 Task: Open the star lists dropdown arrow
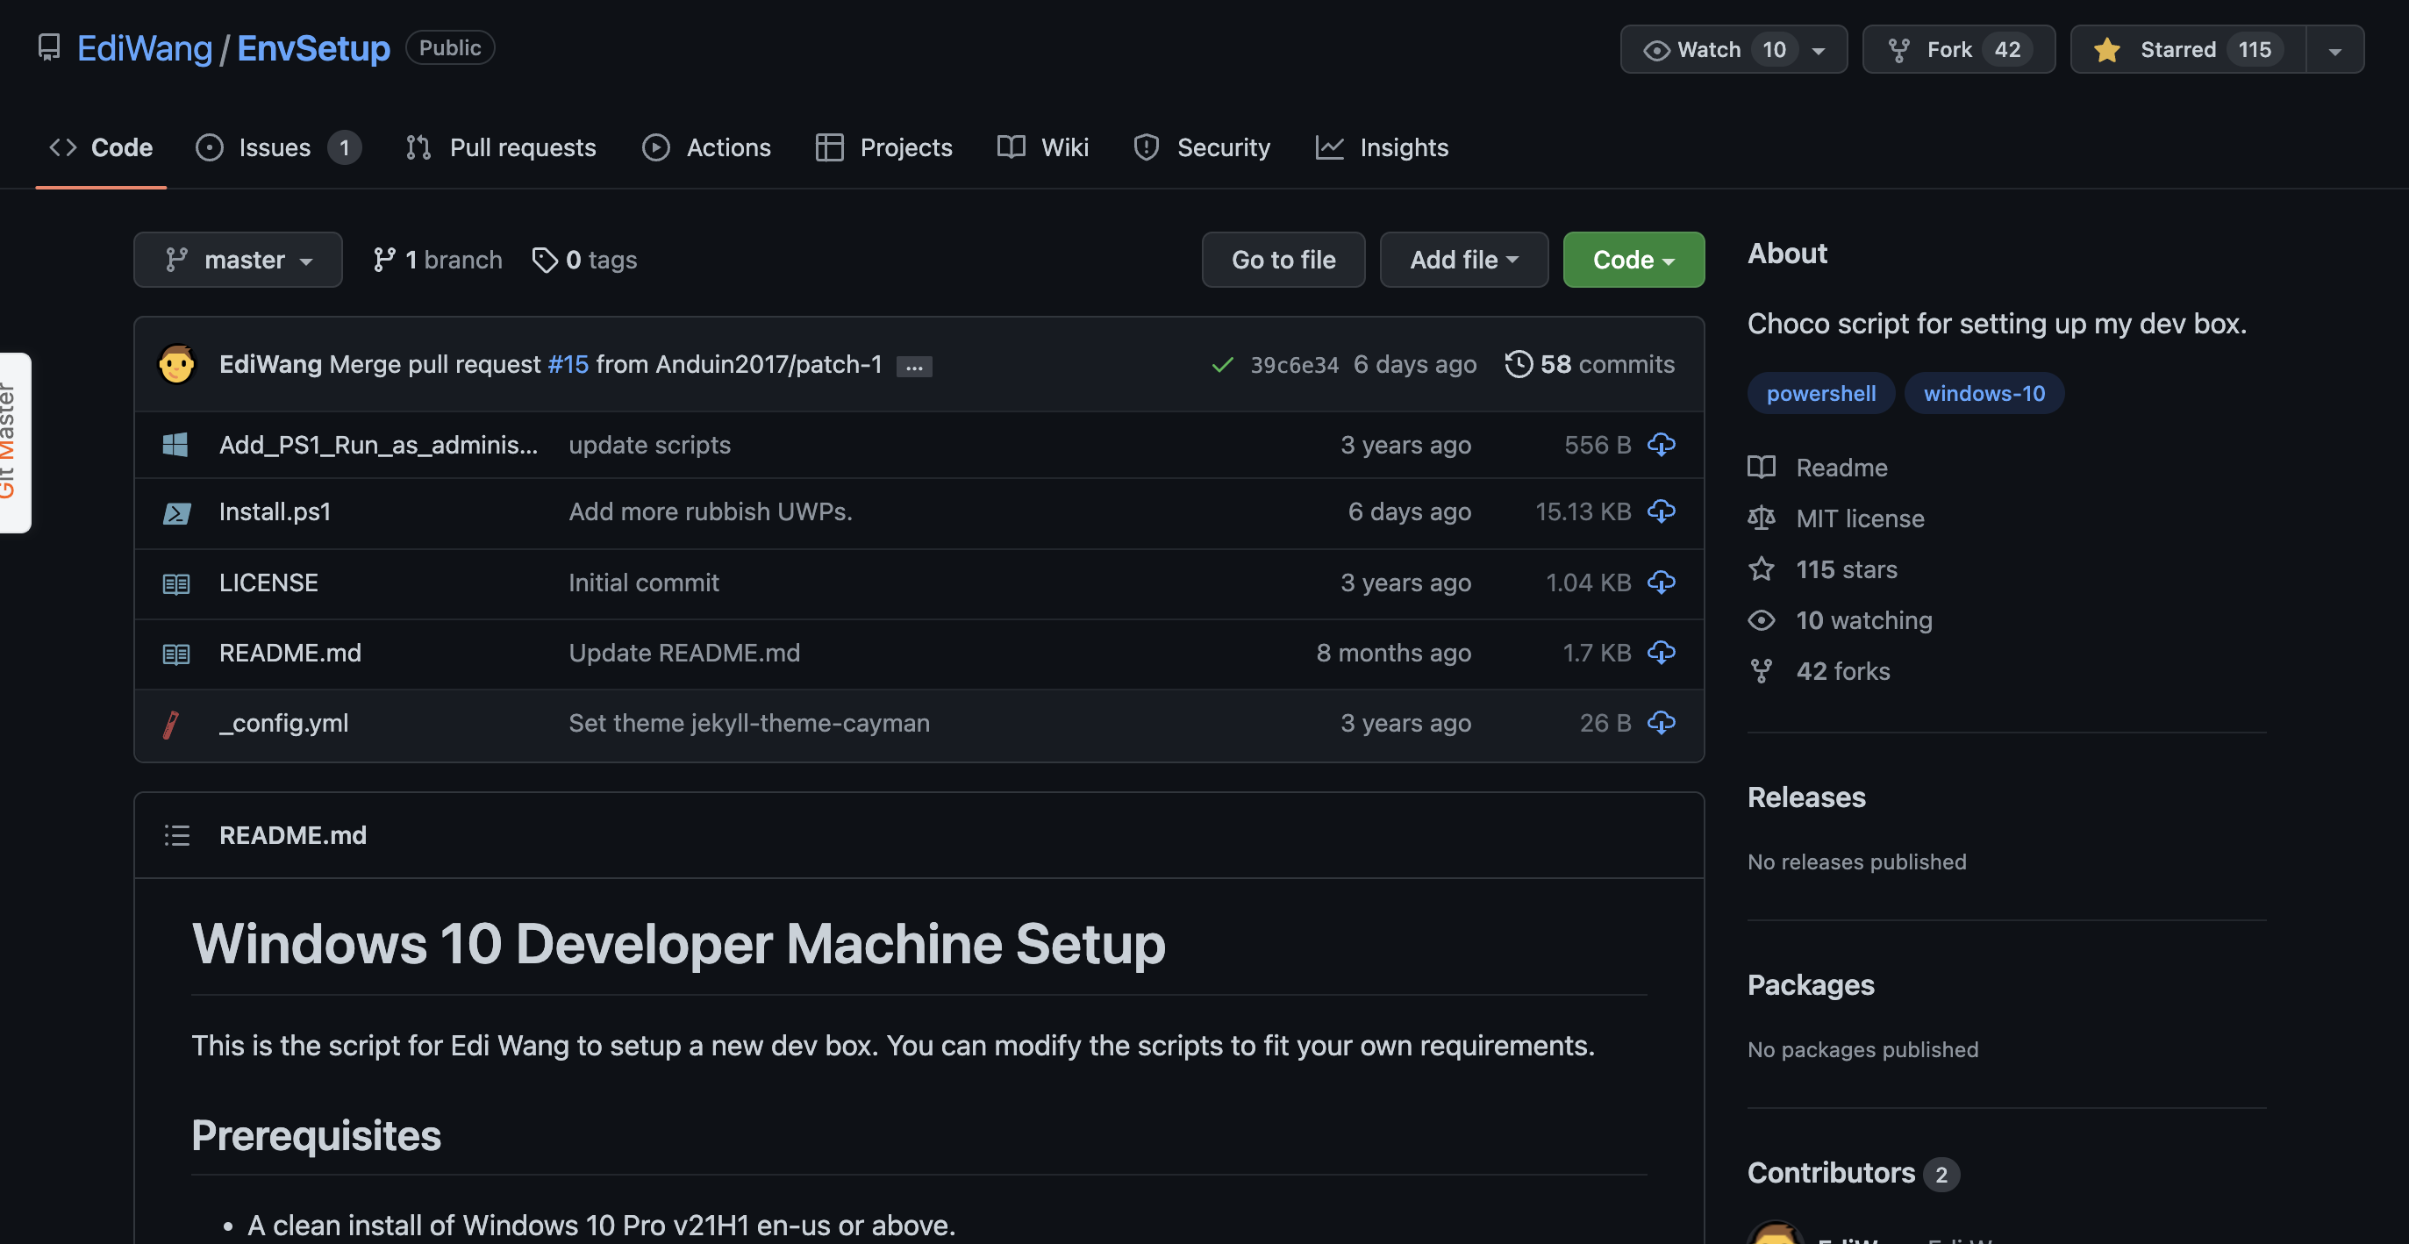(2334, 48)
